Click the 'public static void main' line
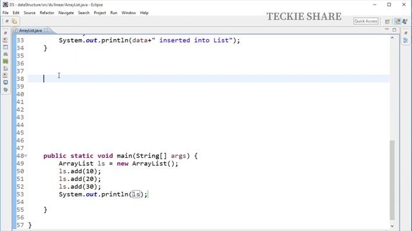The height and width of the screenshot is (231, 412). (120, 156)
